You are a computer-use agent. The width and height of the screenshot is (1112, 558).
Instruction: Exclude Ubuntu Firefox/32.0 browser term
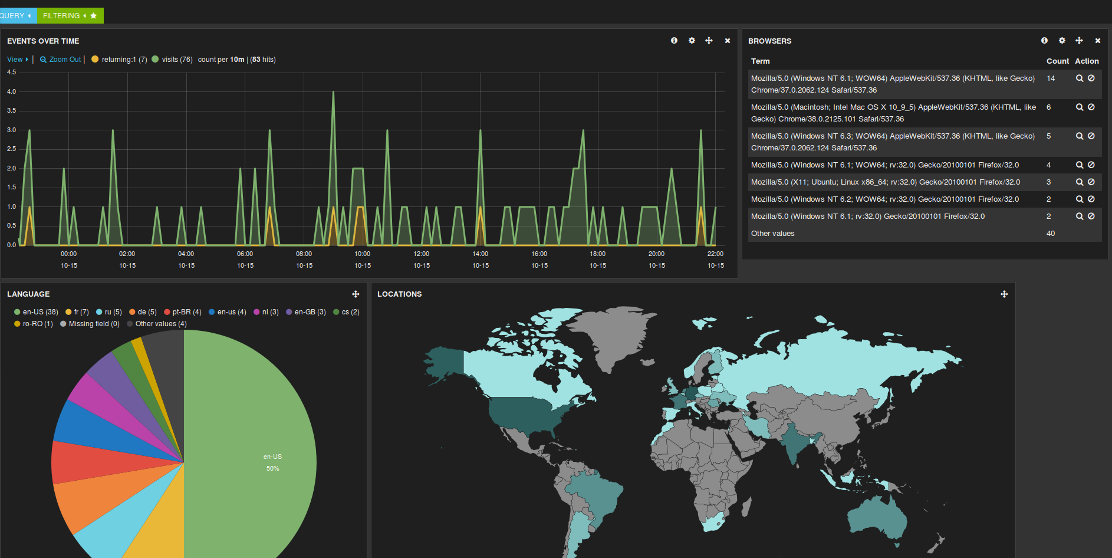(1091, 182)
